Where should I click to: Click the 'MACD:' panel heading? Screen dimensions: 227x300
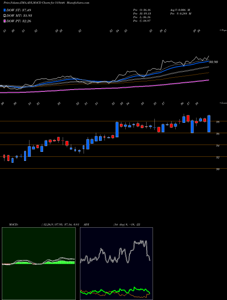pyautogui.click(x=13, y=225)
